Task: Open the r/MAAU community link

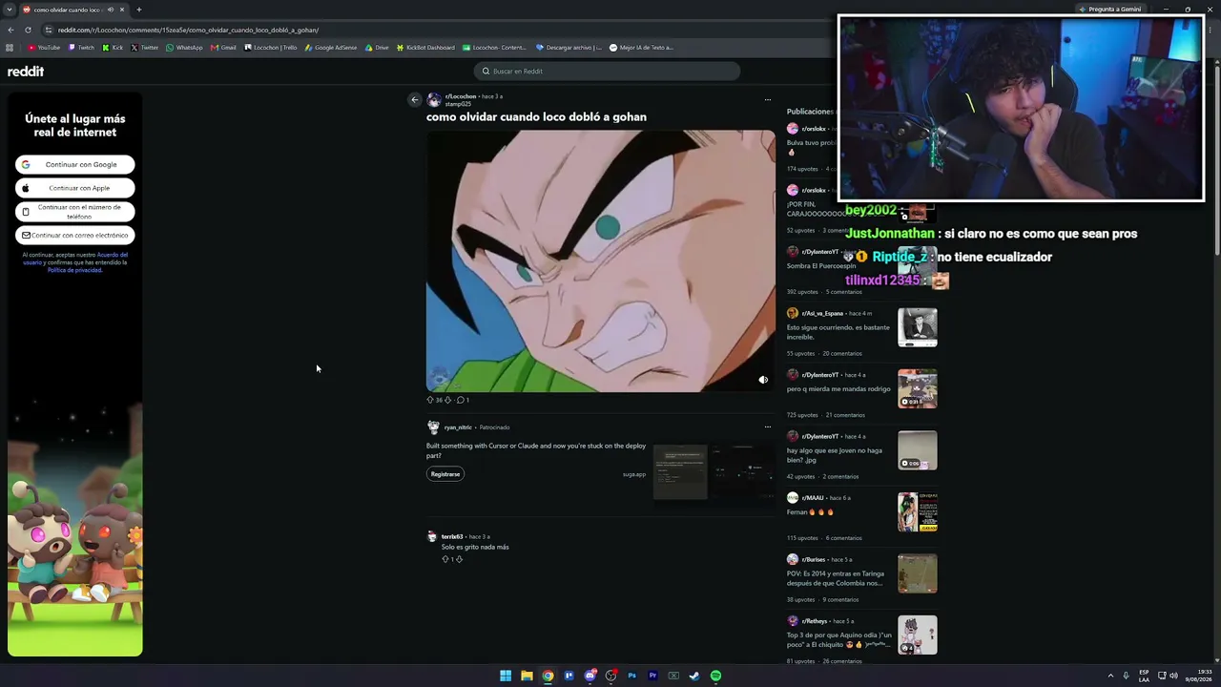Action: (x=813, y=498)
